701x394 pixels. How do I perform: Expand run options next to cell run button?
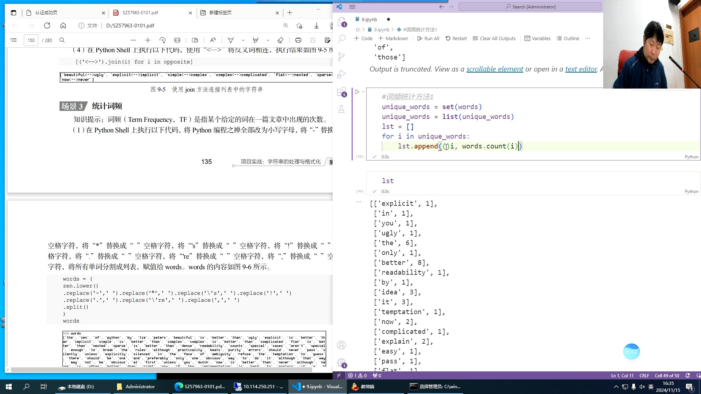[x=363, y=92]
